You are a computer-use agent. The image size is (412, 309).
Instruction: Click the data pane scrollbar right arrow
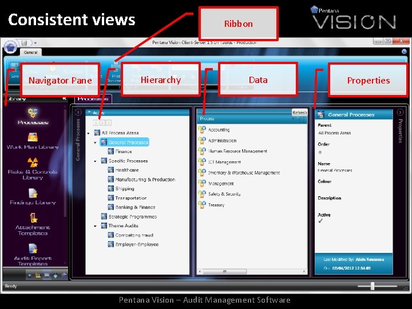pyautogui.click(x=304, y=271)
